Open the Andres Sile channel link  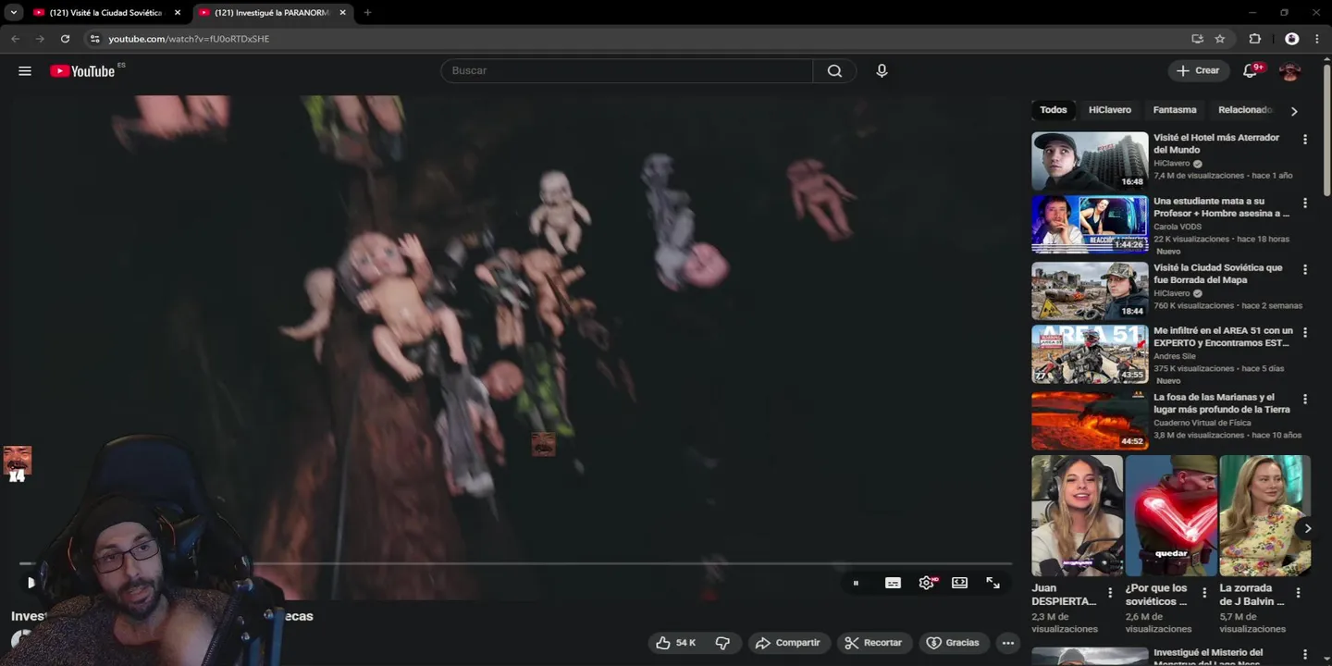(x=1175, y=356)
